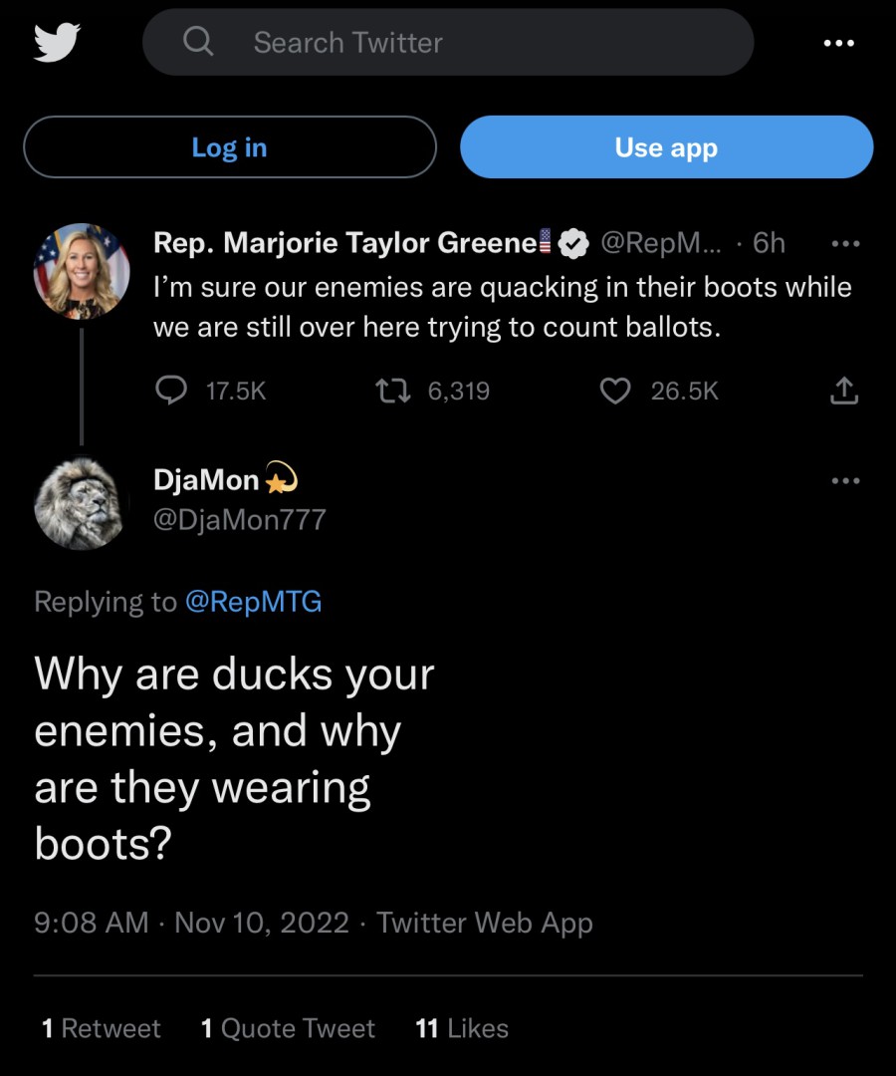Image resolution: width=896 pixels, height=1076 pixels.
Task: Open DjaMon's lion profile picture
Action: [82, 503]
